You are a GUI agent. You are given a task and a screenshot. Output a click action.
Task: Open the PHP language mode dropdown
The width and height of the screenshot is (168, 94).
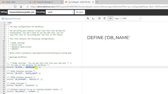(132, 19)
